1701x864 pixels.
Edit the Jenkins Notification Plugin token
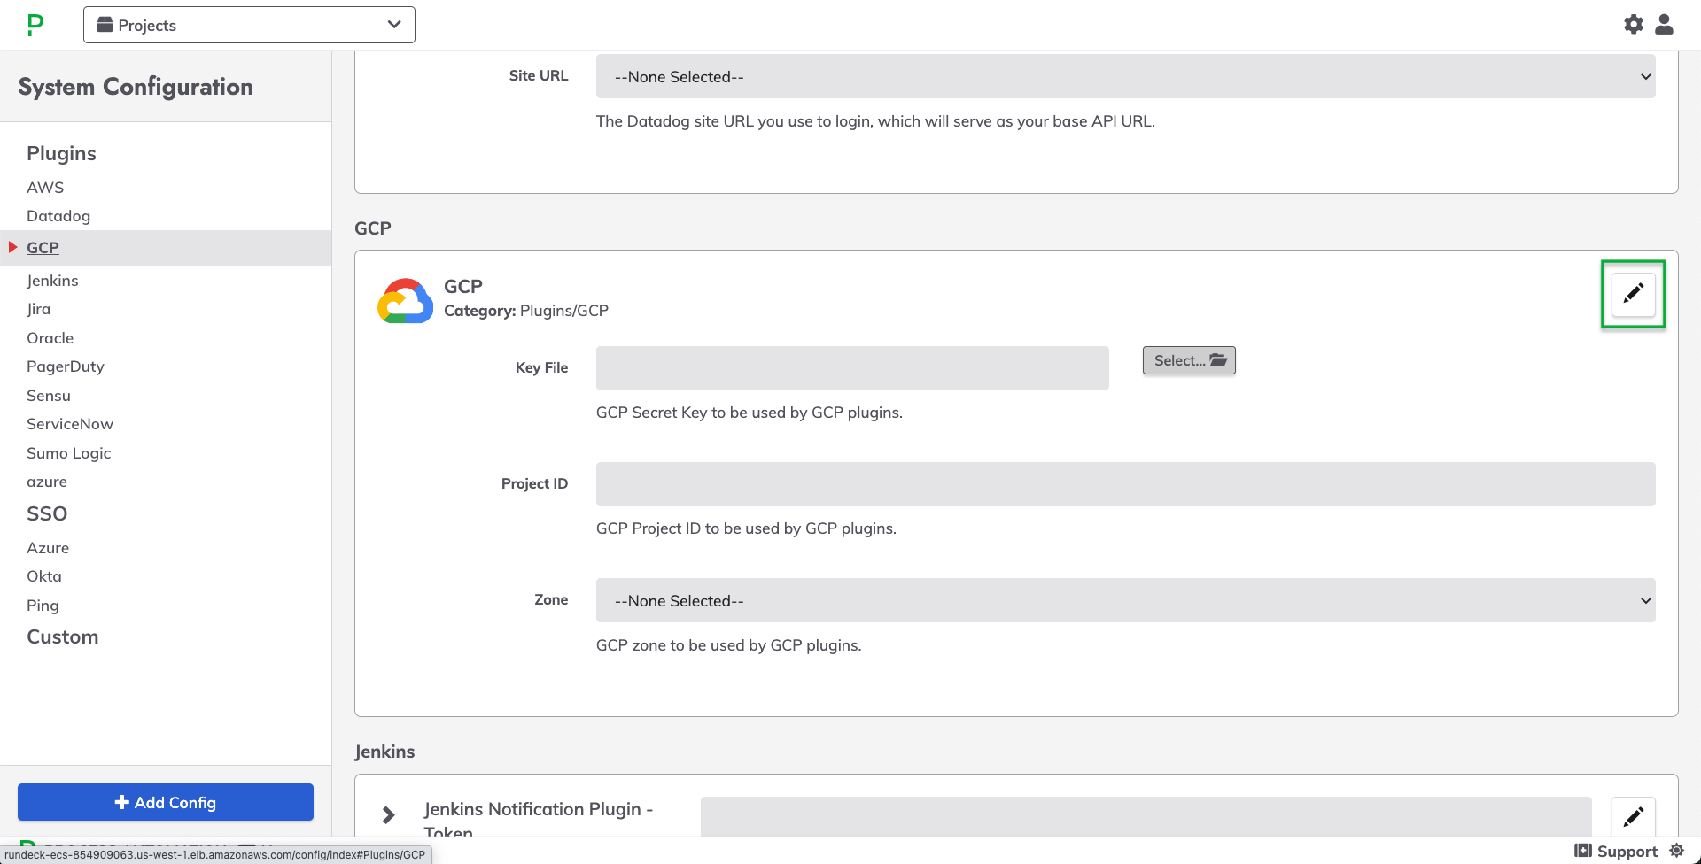click(x=1634, y=816)
